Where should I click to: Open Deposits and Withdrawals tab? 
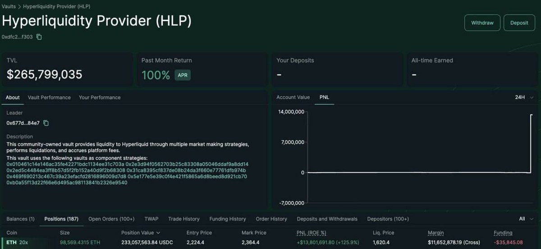(x=327, y=219)
